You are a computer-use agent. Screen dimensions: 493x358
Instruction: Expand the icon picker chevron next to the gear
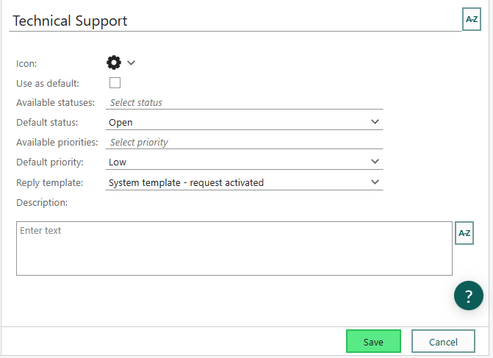pos(131,63)
